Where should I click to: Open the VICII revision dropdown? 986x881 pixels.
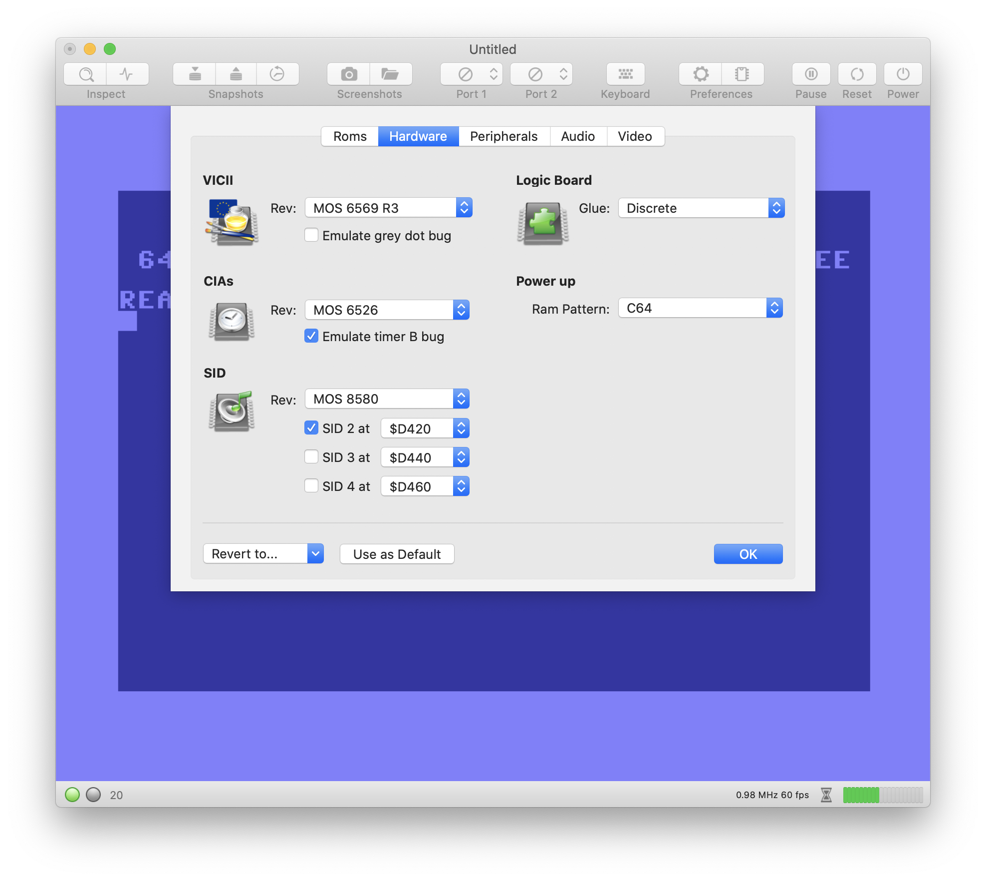pyautogui.click(x=389, y=208)
